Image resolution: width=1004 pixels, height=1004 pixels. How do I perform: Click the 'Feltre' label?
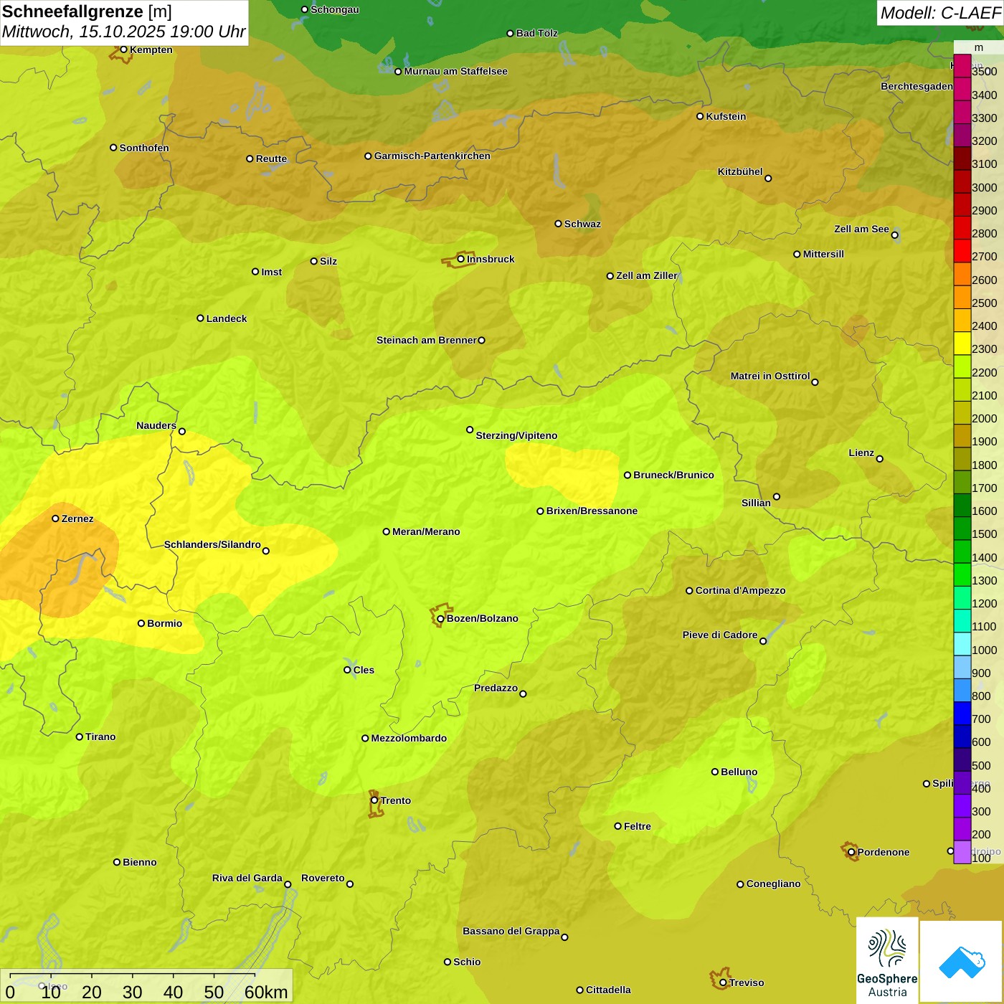pos(638,826)
